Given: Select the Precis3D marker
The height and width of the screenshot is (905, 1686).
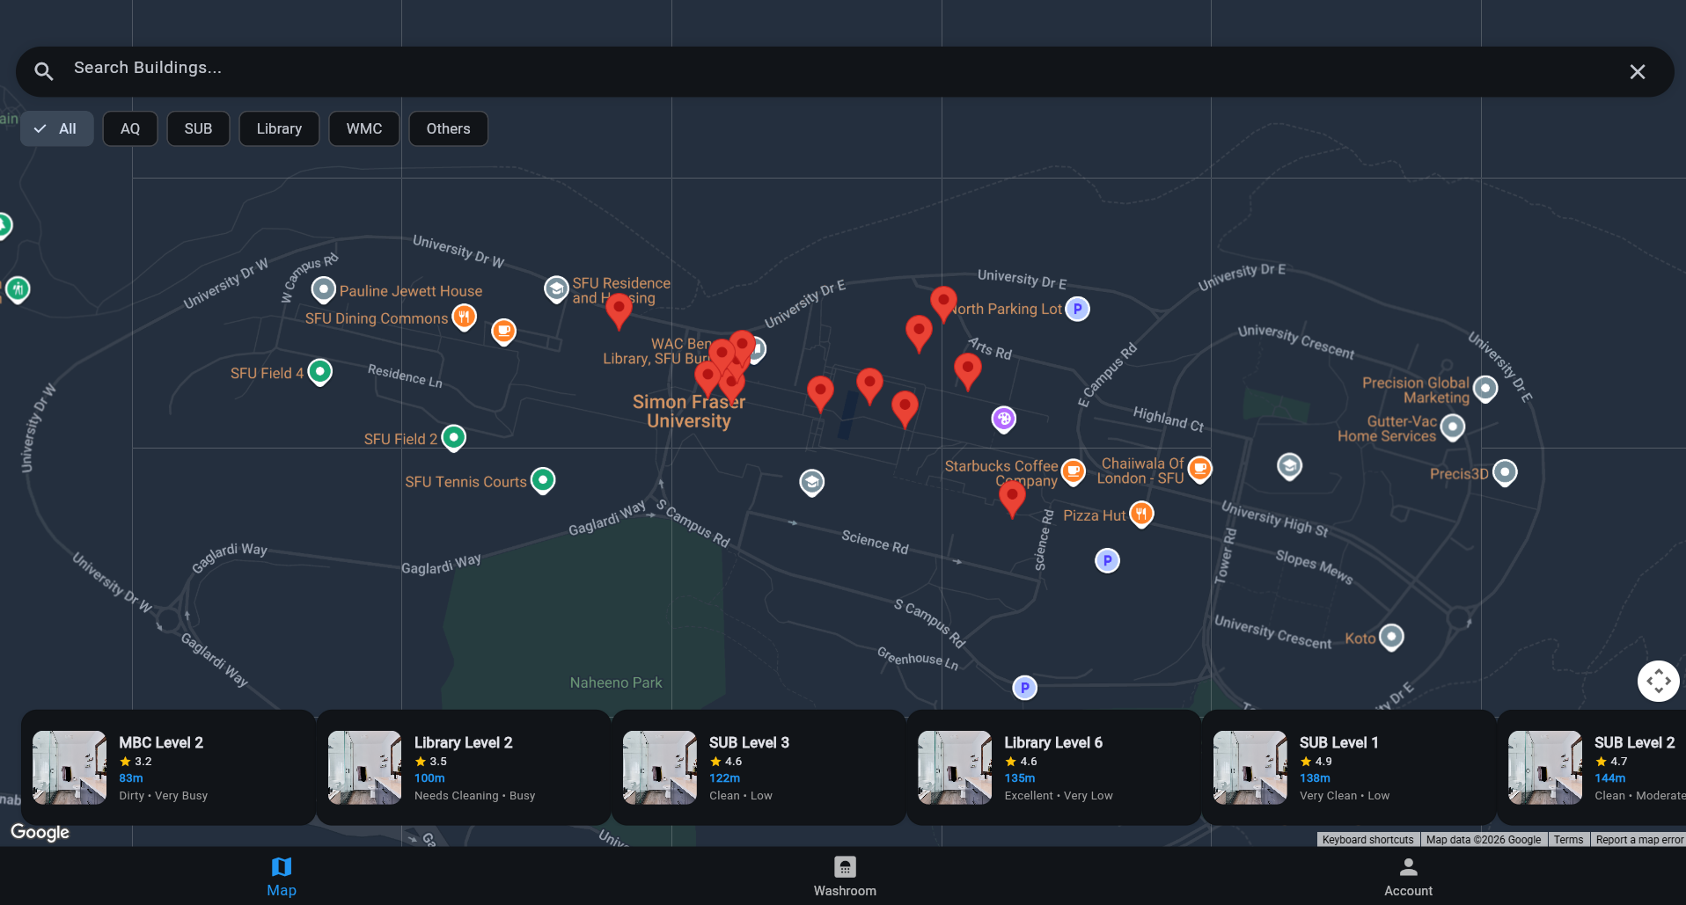Looking at the screenshot, I should [x=1506, y=472].
